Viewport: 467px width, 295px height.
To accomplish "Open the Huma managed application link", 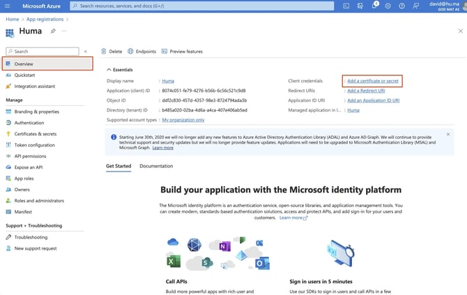I will (x=353, y=110).
